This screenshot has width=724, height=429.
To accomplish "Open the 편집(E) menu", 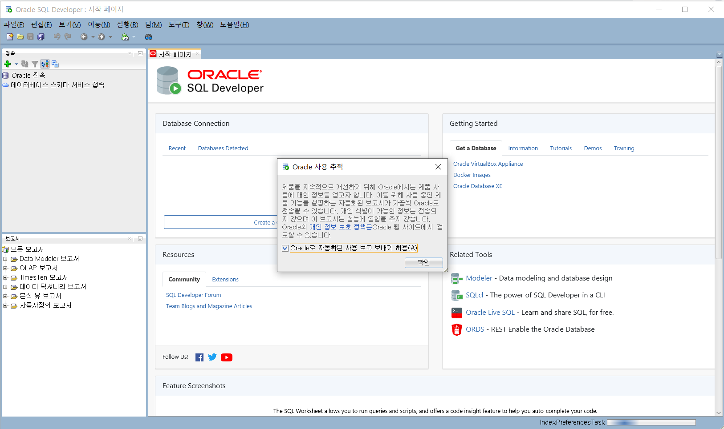I will 41,24.
